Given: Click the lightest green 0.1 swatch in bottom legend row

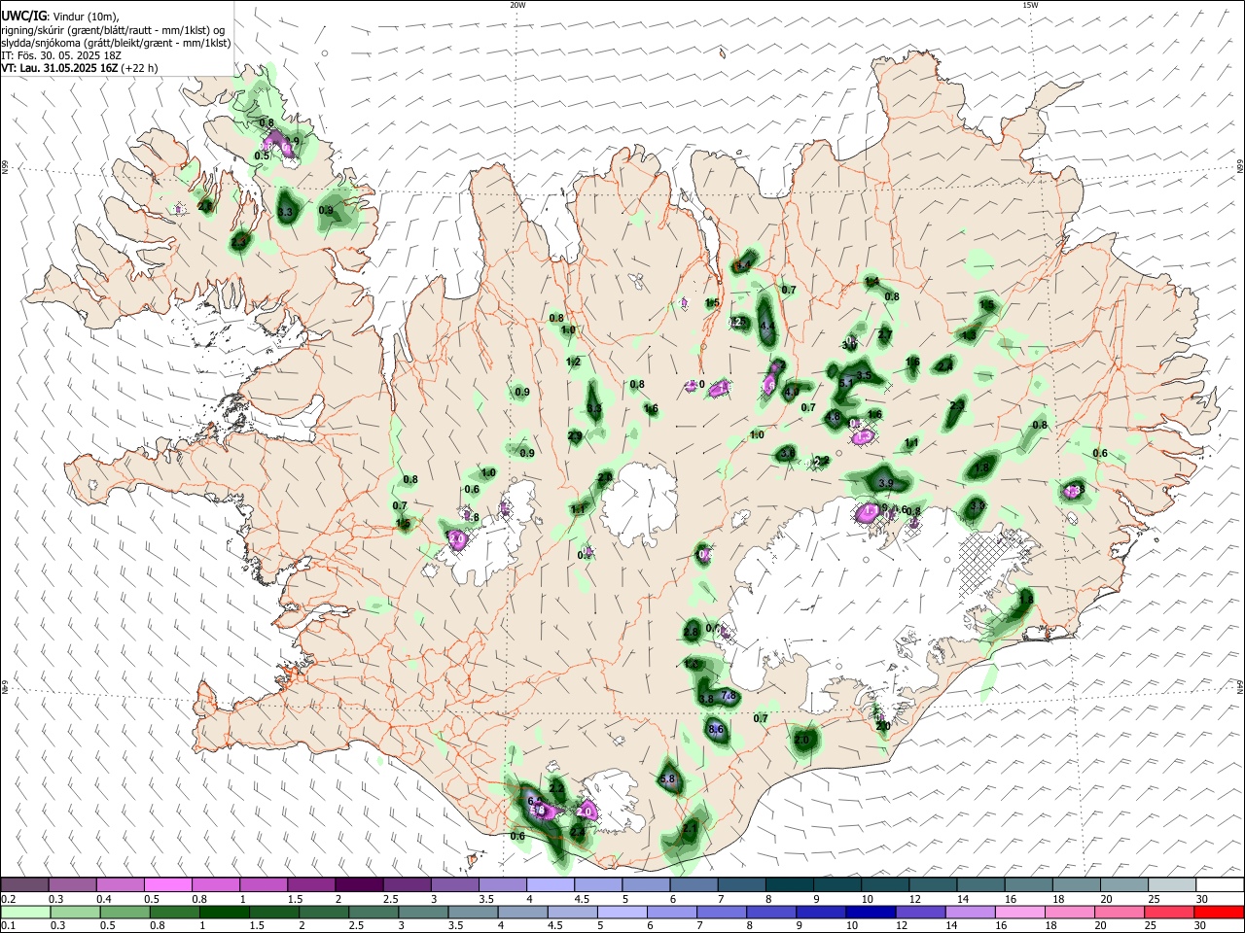Looking at the screenshot, I should (x=25, y=912).
